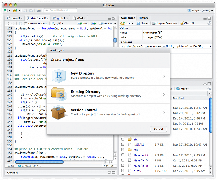Click the new file icon in main toolbar

(x=6, y=10)
